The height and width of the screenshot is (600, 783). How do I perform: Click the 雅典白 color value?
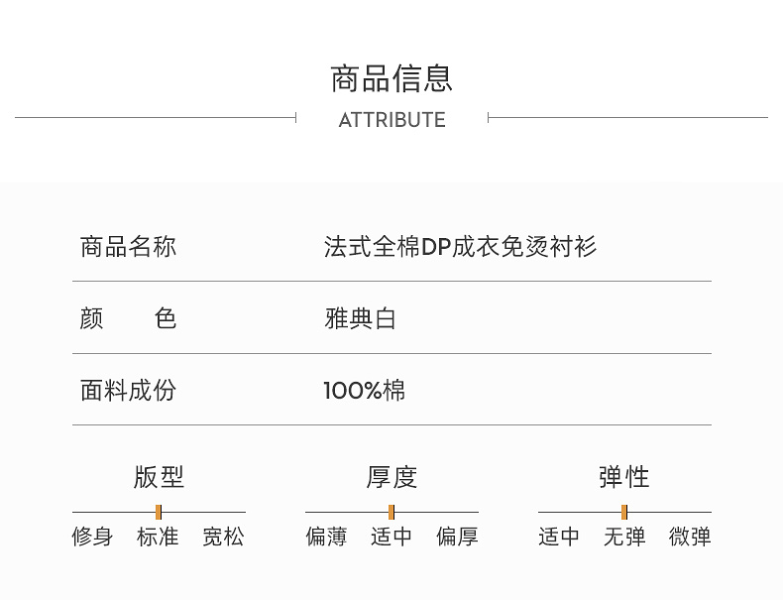[x=360, y=318]
